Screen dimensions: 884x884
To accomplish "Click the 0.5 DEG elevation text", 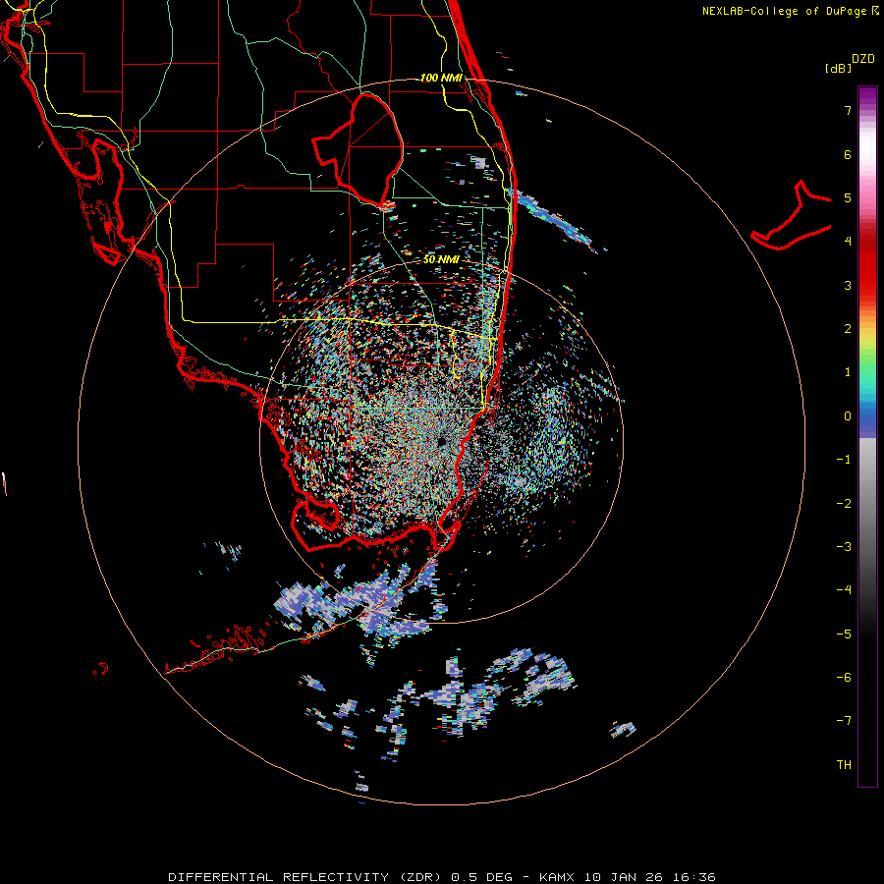I will tap(481, 877).
